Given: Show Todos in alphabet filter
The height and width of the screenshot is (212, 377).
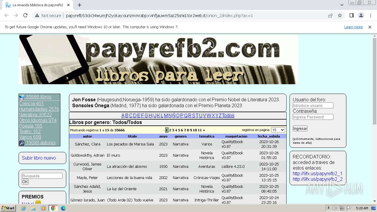Looking at the screenshot, I should tap(228, 116).
